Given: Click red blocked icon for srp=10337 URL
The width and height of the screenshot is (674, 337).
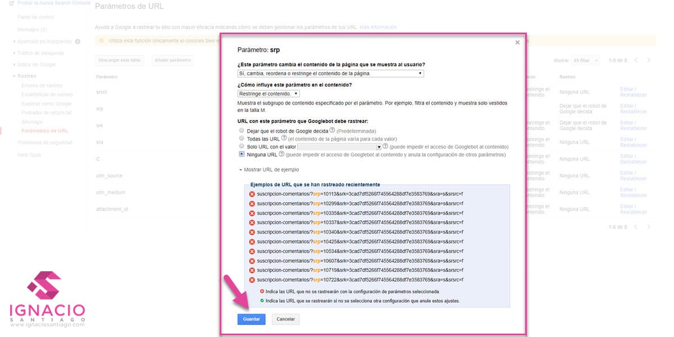Looking at the screenshot, I should pyautogui.click(x=252, y=223).
